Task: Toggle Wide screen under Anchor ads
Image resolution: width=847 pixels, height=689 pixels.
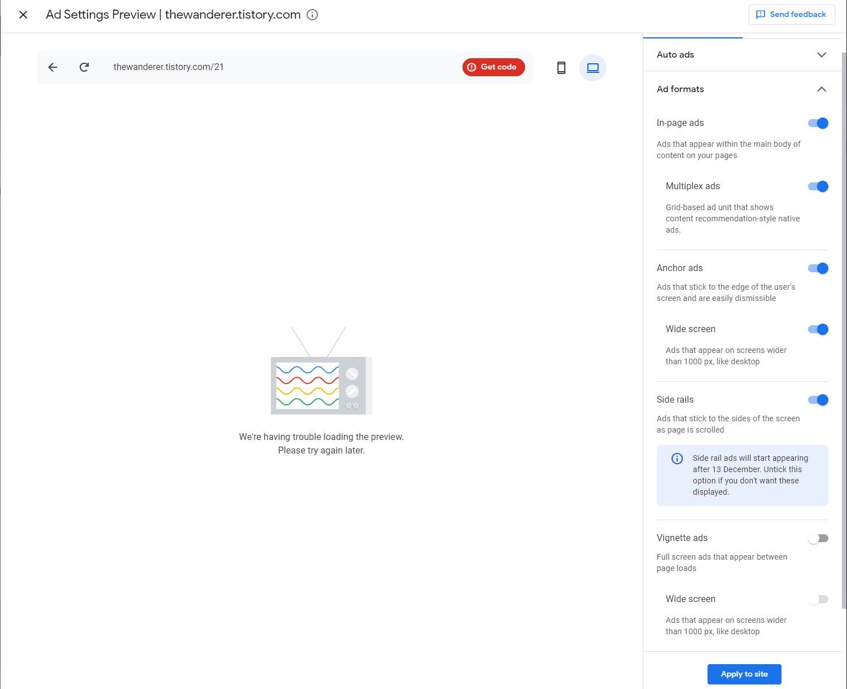Action: click(818, 329)
